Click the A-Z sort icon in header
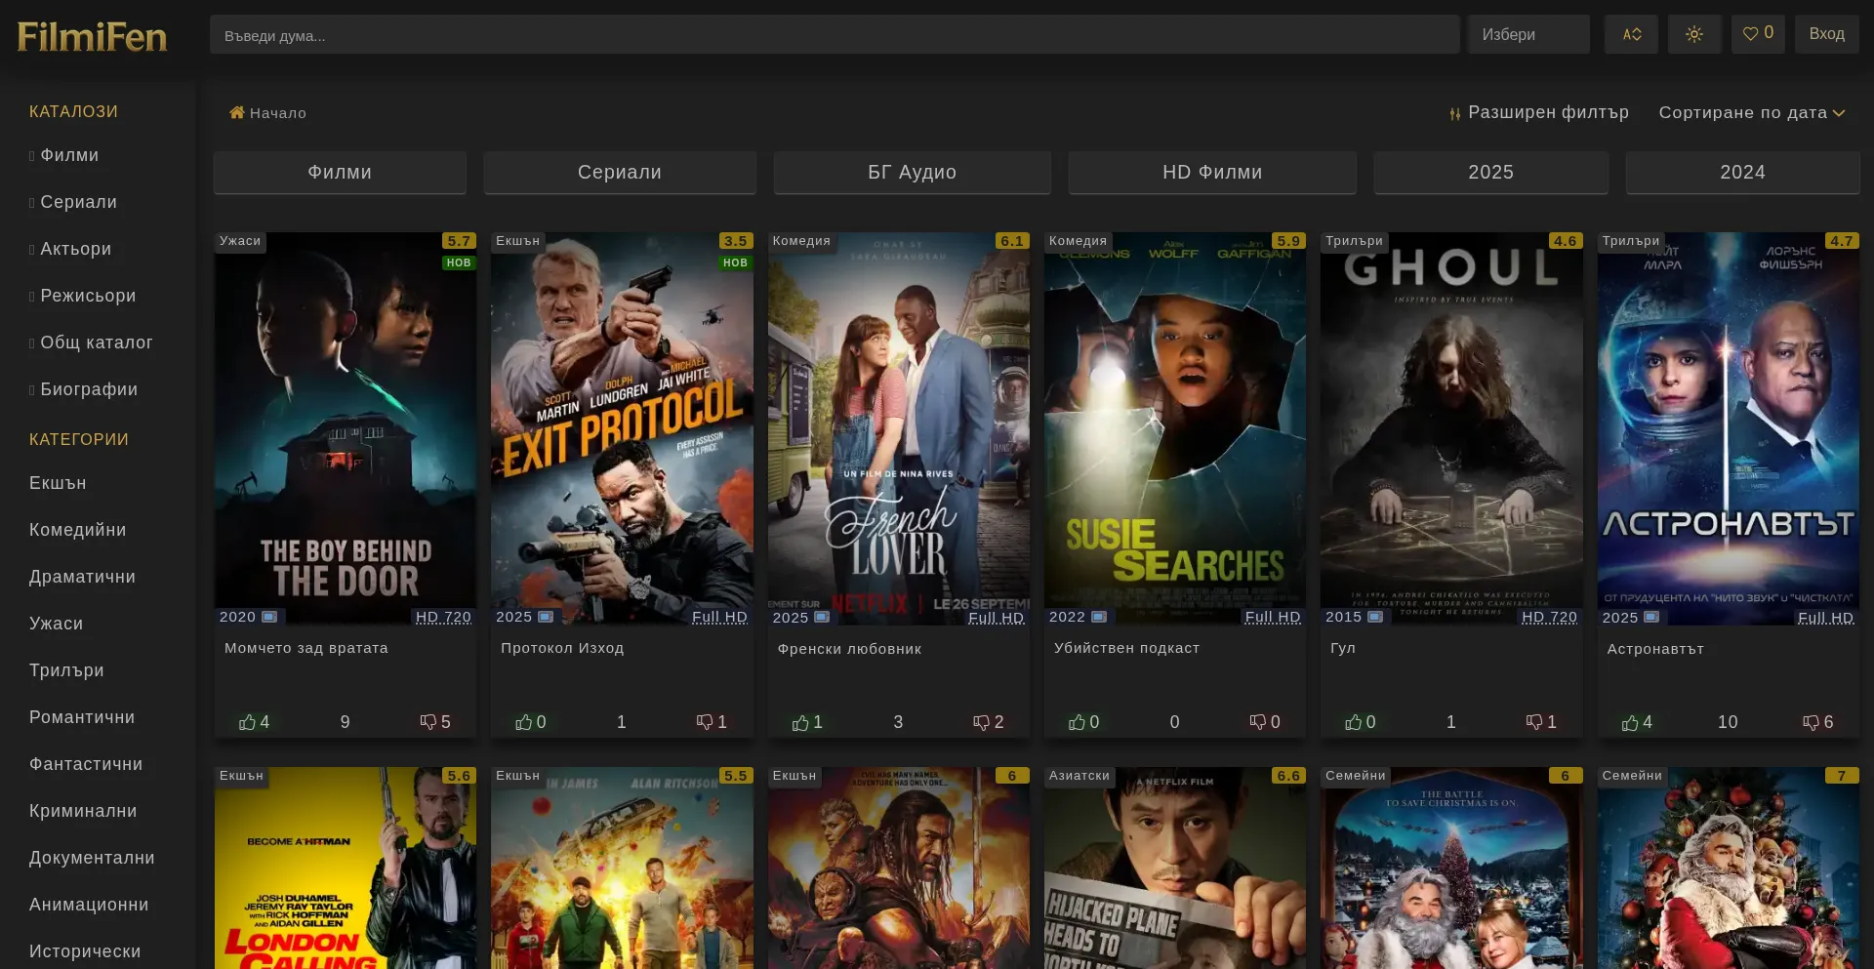Viewport: 1874px width, 969px height. click(1631, 34)
